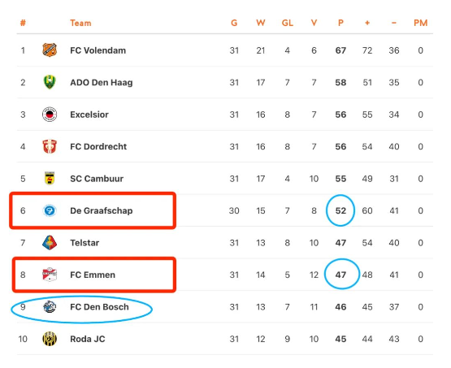Click the FC Emmen crest
Image resolution: width=451 pixels, height=368 pixels.
click(x=50, y=275)
